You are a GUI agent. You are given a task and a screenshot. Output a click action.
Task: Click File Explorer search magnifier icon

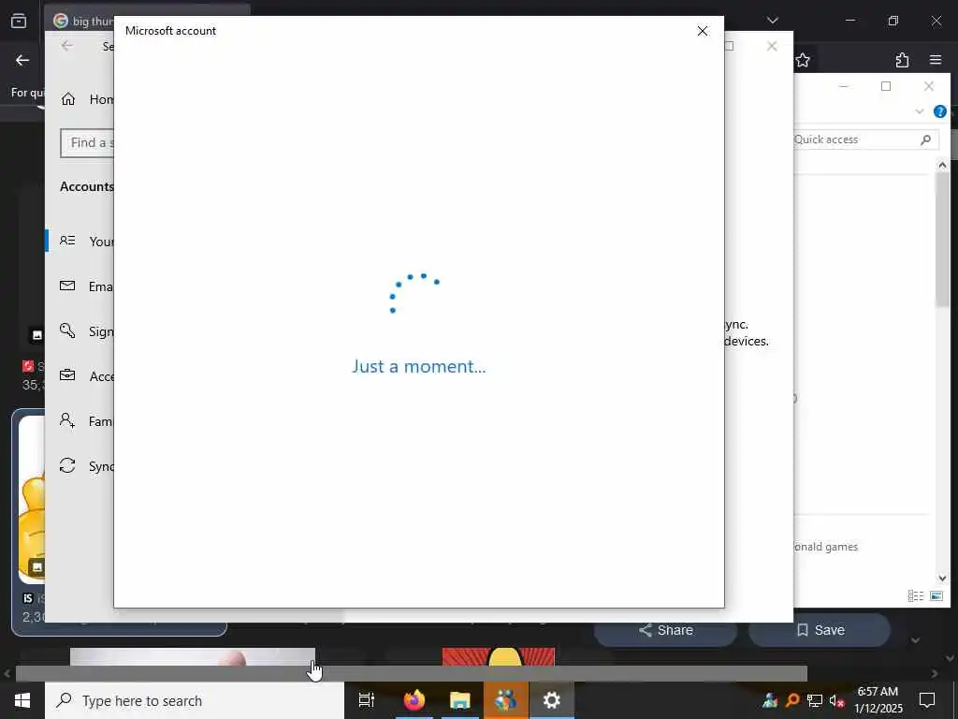[925, 139]
